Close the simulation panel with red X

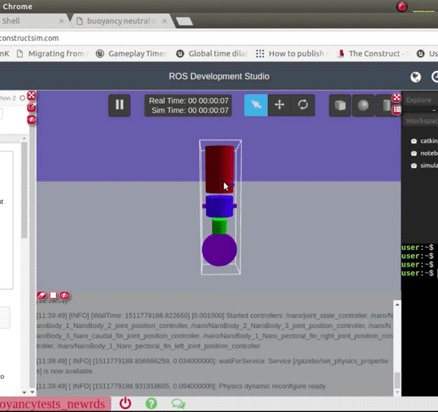click(x=396, y=98)
